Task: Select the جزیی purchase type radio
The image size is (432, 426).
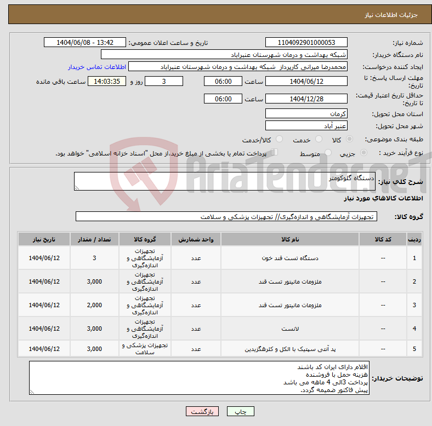Action: tap(363, 152)
